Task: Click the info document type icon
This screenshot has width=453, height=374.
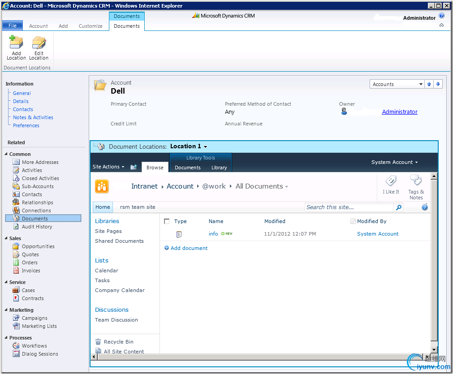Action: pos(179,234)
